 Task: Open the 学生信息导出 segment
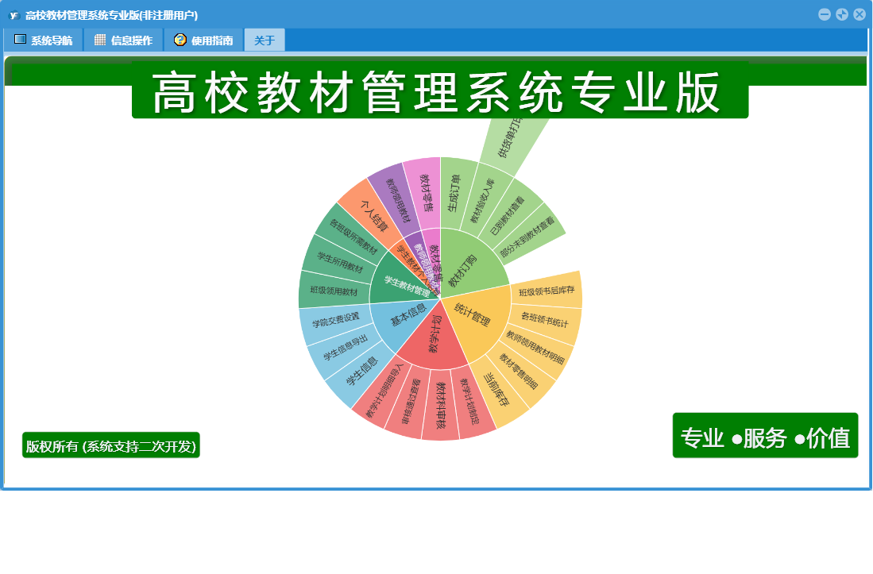click(344, 348)
